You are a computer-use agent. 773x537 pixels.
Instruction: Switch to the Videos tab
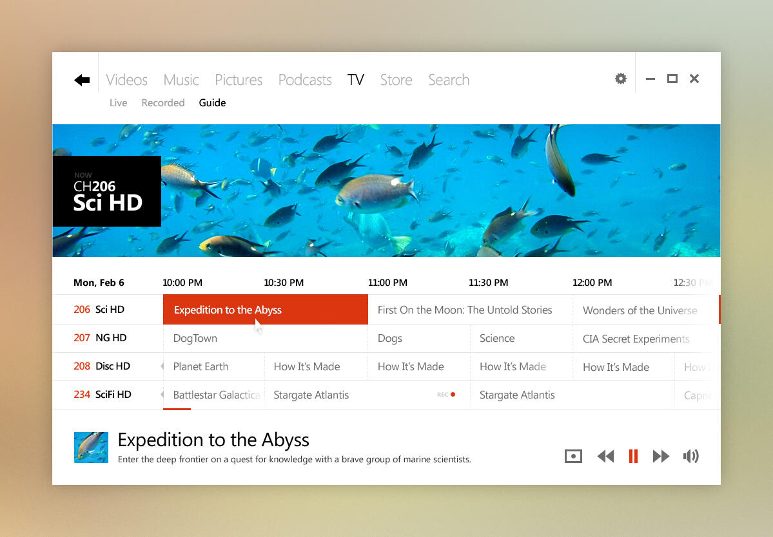click(x=126, y=80)
